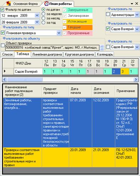
Task: Open the dropdown beside the checked Садов Валерий filter
Action: tap(137, 29)
